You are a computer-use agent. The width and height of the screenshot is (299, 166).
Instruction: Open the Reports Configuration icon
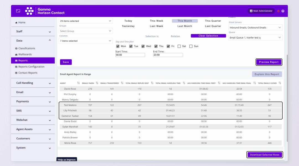coord(16,66)
